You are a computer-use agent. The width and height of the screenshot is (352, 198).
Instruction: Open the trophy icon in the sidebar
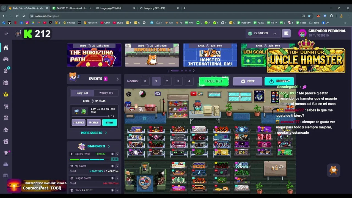6,153
